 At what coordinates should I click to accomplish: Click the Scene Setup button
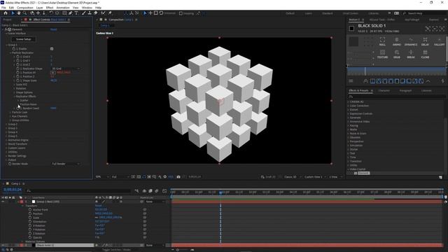pyautogui.click(x=23, y=39)
